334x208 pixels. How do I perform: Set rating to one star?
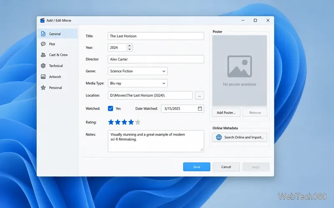coord(111,122)
